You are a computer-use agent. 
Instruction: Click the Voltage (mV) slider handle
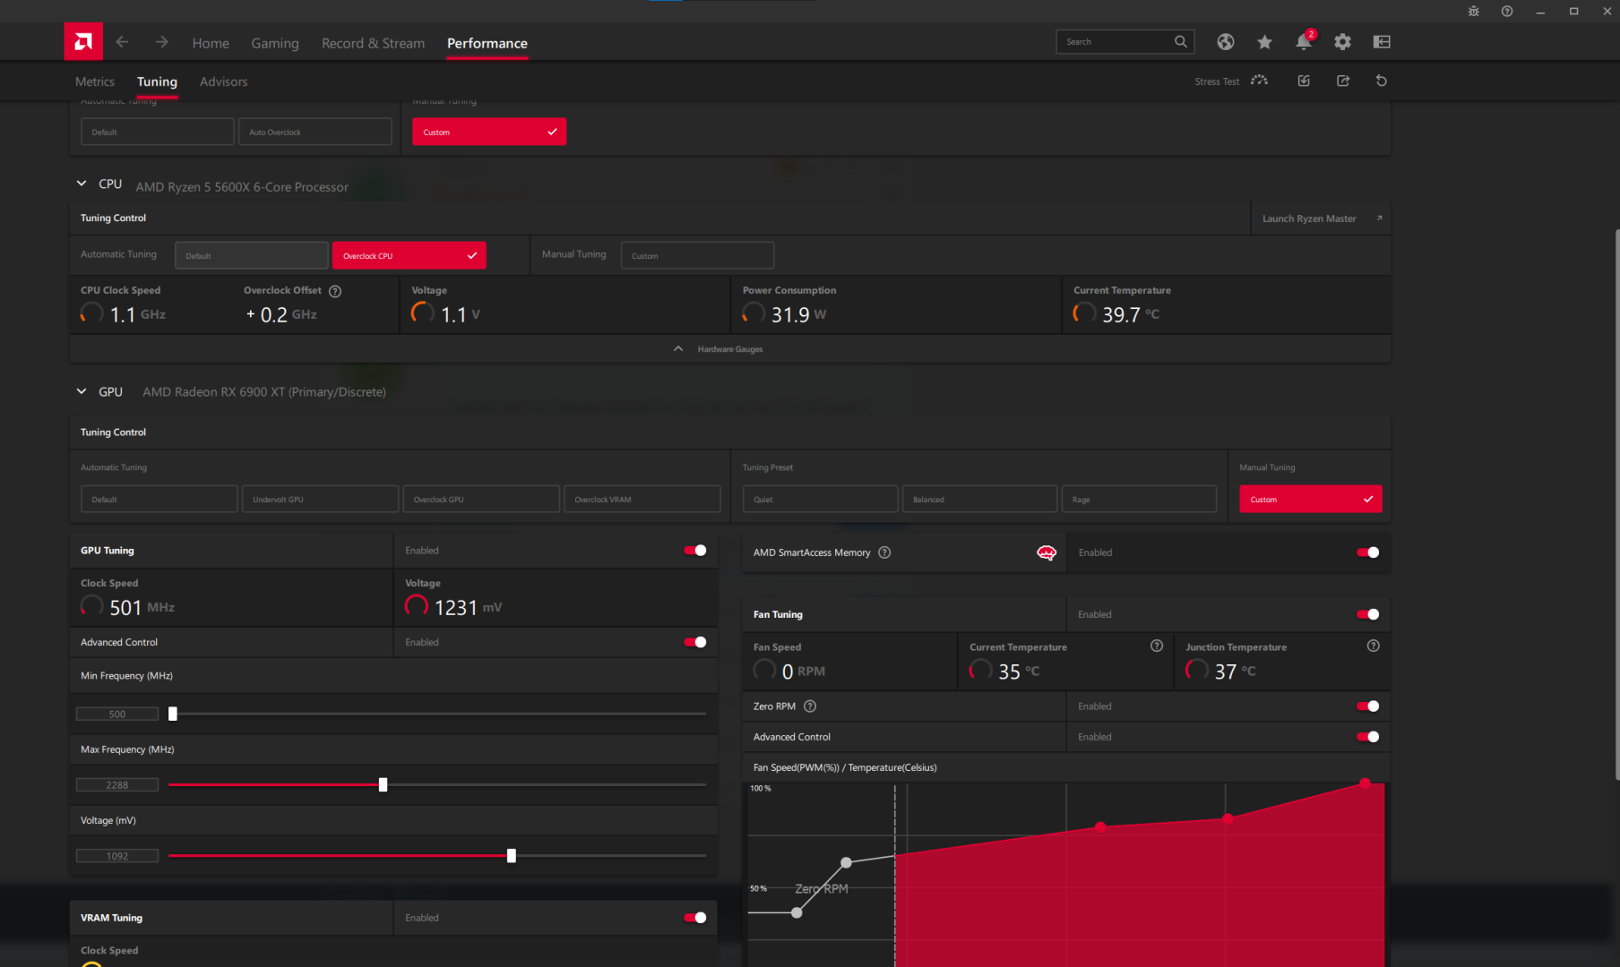[511, 856]
